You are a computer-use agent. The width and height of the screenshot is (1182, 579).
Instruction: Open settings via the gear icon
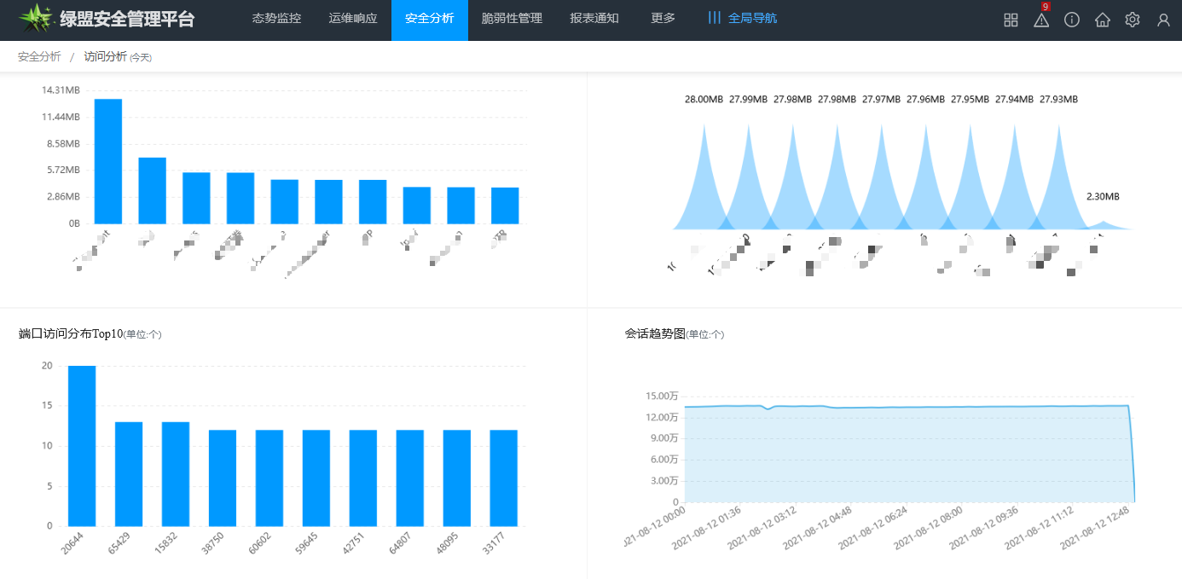[x=1133, y=20]
